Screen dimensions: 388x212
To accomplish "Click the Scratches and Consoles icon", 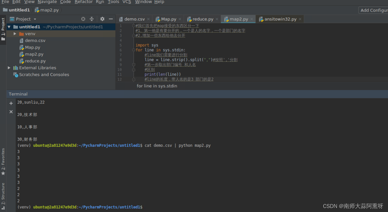I will pyautogui.click(x=16, y=75).
